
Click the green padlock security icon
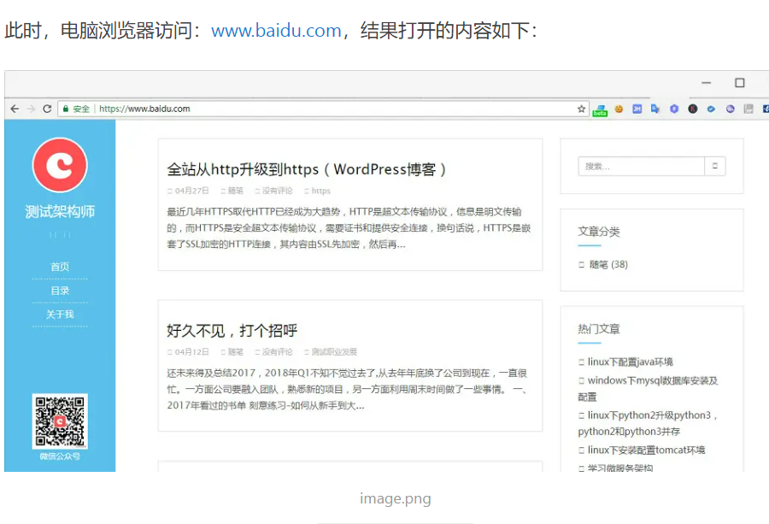click(x=66, y=109)
